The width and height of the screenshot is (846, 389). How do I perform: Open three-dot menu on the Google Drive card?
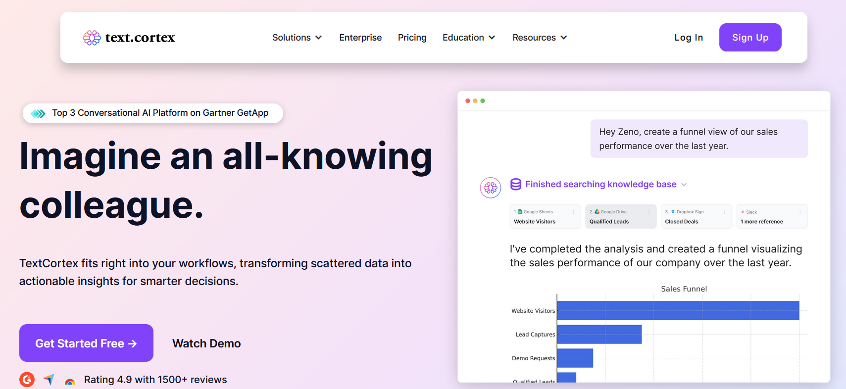649,212
